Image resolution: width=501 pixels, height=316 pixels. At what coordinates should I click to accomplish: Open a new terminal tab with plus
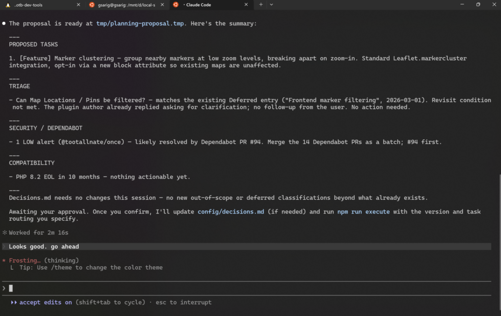pyautogui.click(x=261, y=4)
